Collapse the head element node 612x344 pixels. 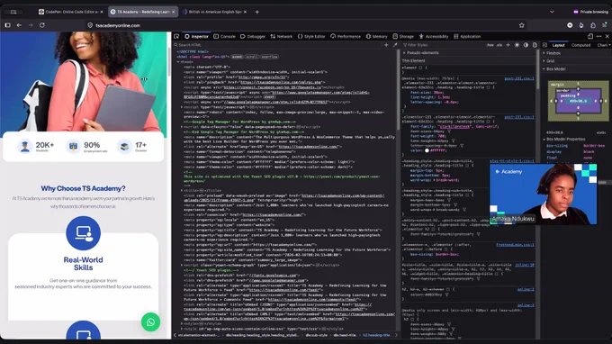[x=178, y=62]
